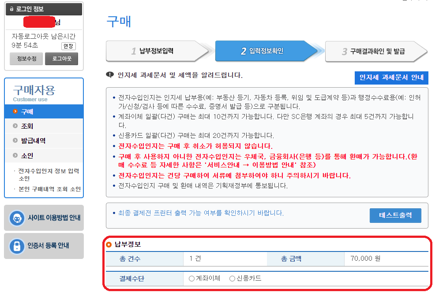Viewport: 439px width, 292px height.
Task: Open 인지세 과세문서 안내
Action: [391, 78]
